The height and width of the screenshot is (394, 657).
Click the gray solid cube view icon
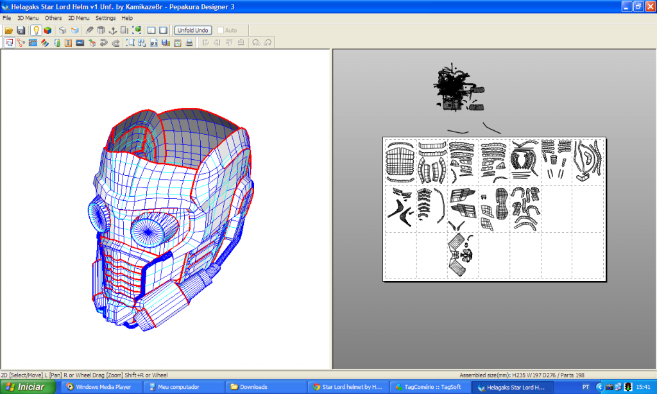tap(62, 30)
